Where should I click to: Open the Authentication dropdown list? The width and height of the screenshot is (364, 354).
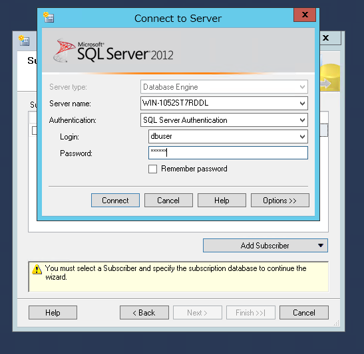pyautogui.click(x=302, y=120)
